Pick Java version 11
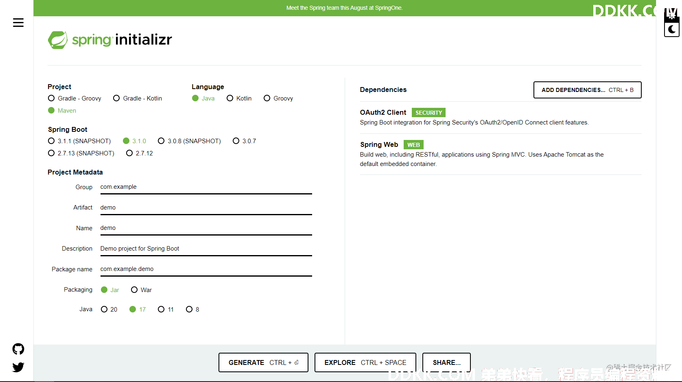The image size is (682, 382). 166,310
